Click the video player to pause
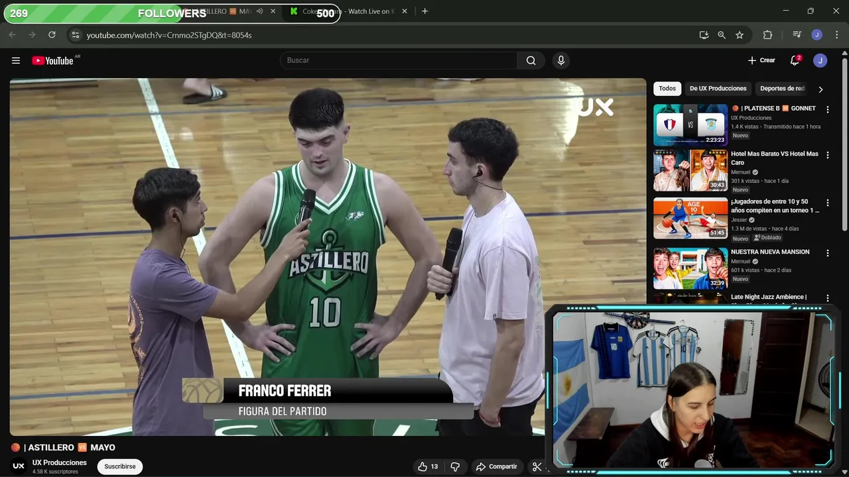This screenshot has width=849, height=477. tap(328, 257)
